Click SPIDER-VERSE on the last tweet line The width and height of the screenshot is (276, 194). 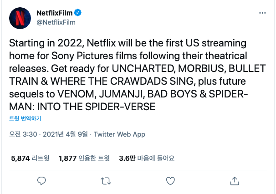pyautogui.click(x=120, y=107)
